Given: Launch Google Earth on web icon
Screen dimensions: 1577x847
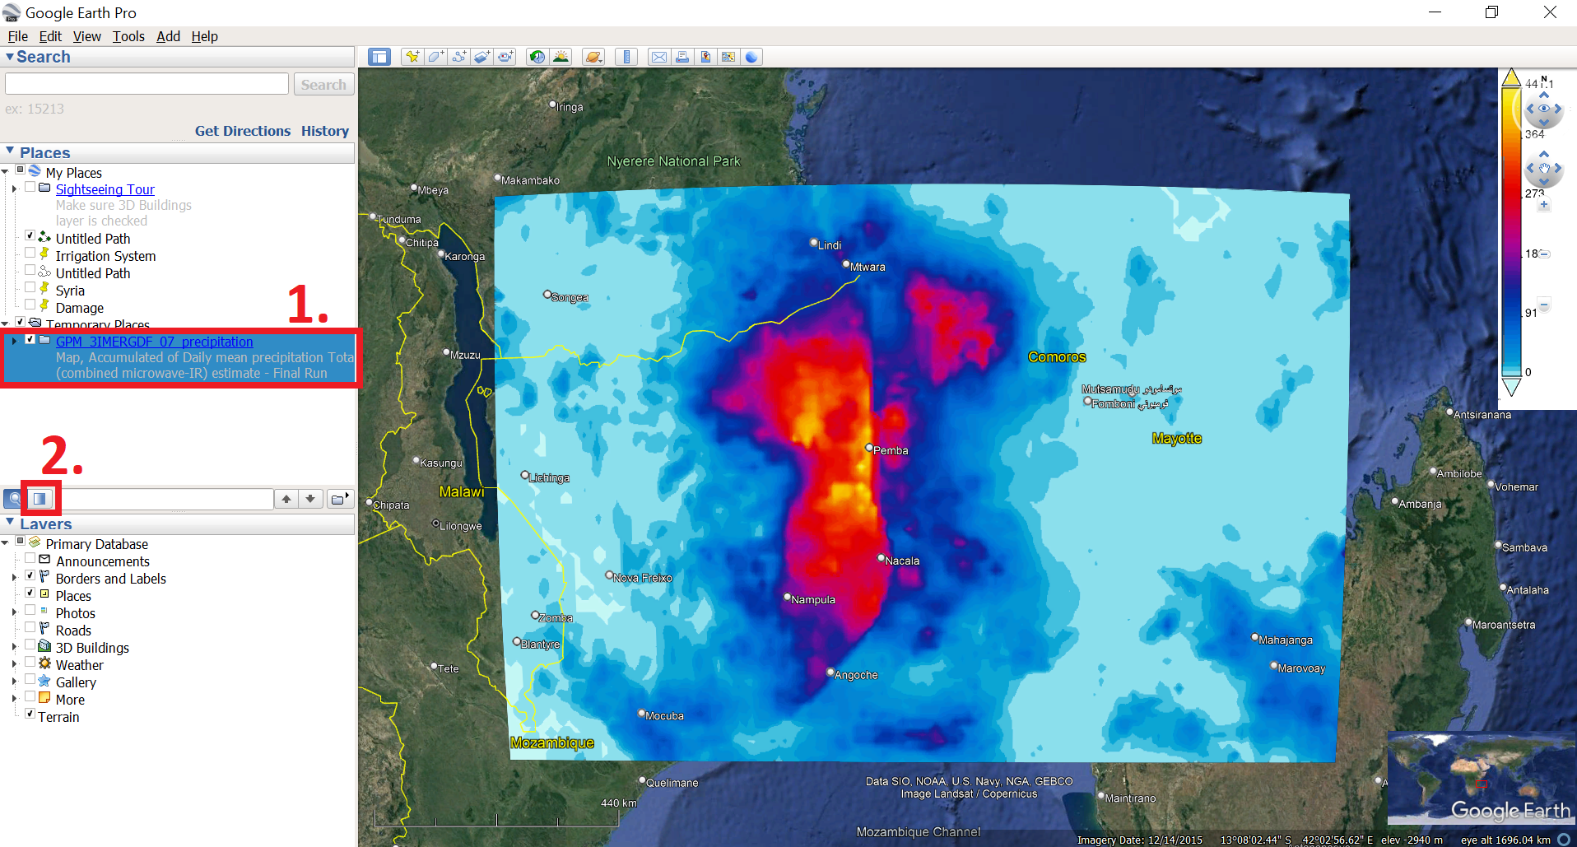Looking at the screenshot, I should point(751,57).
